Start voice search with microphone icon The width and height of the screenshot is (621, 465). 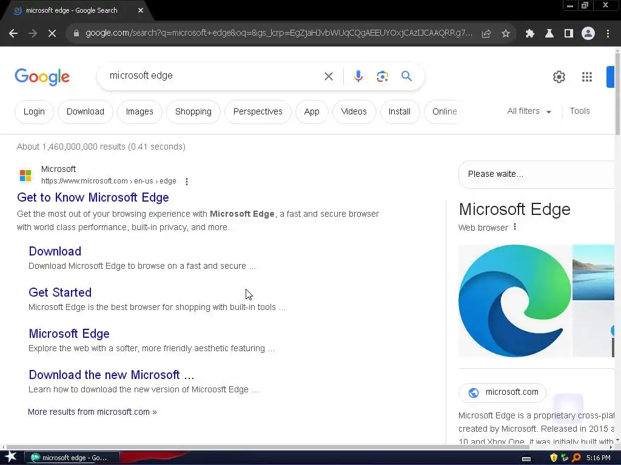[358, 76]
